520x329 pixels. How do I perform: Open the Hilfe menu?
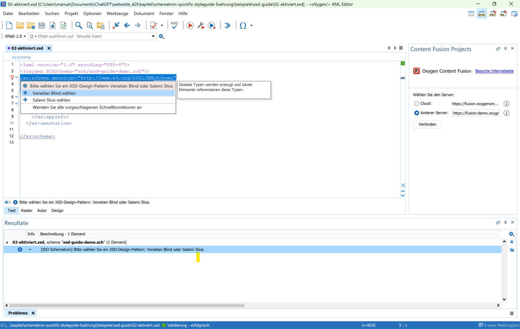[183, 14]
